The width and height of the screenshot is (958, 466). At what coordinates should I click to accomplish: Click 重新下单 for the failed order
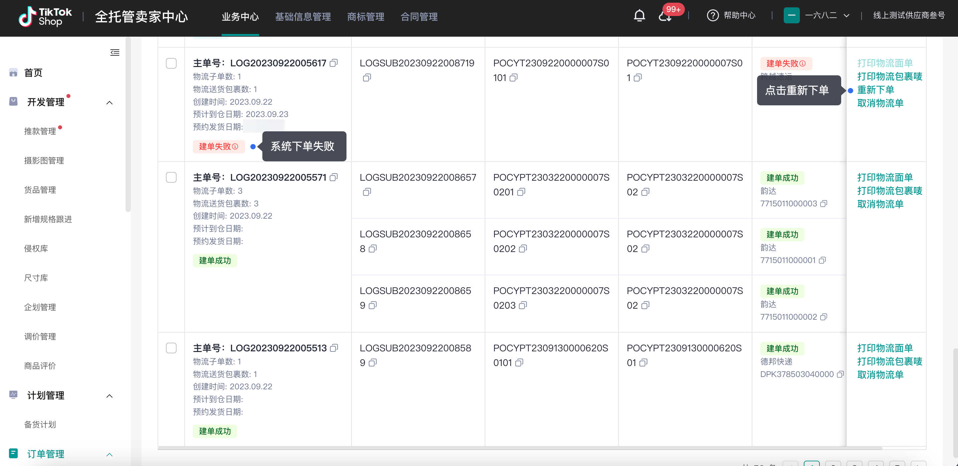[876, 90]
